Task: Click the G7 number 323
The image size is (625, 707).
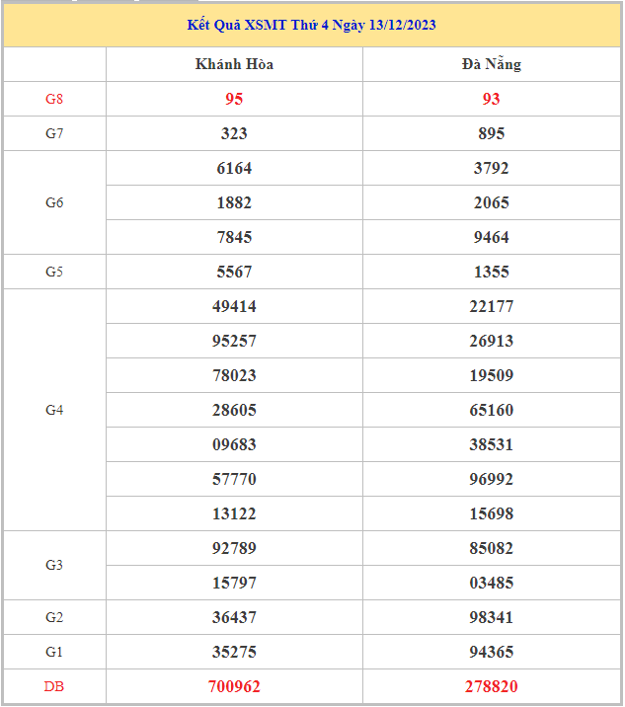Action: click(x=234, y=133)
